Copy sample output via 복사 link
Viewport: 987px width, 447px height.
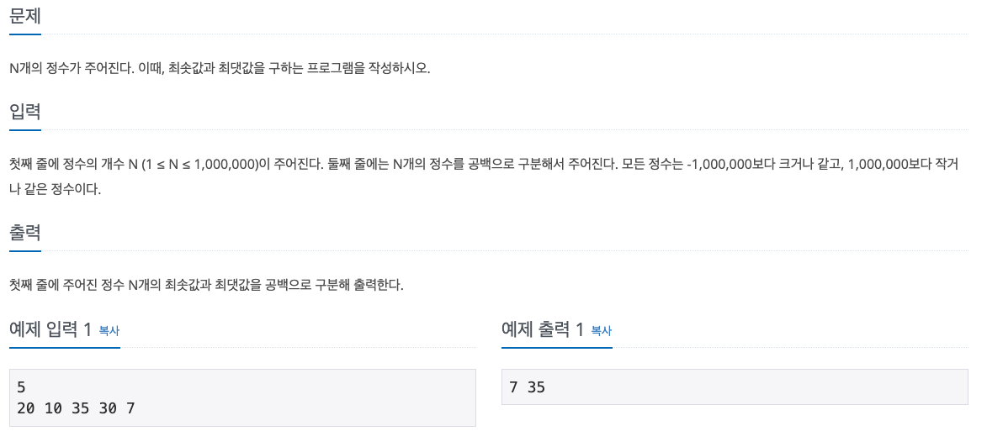(601, 330)
